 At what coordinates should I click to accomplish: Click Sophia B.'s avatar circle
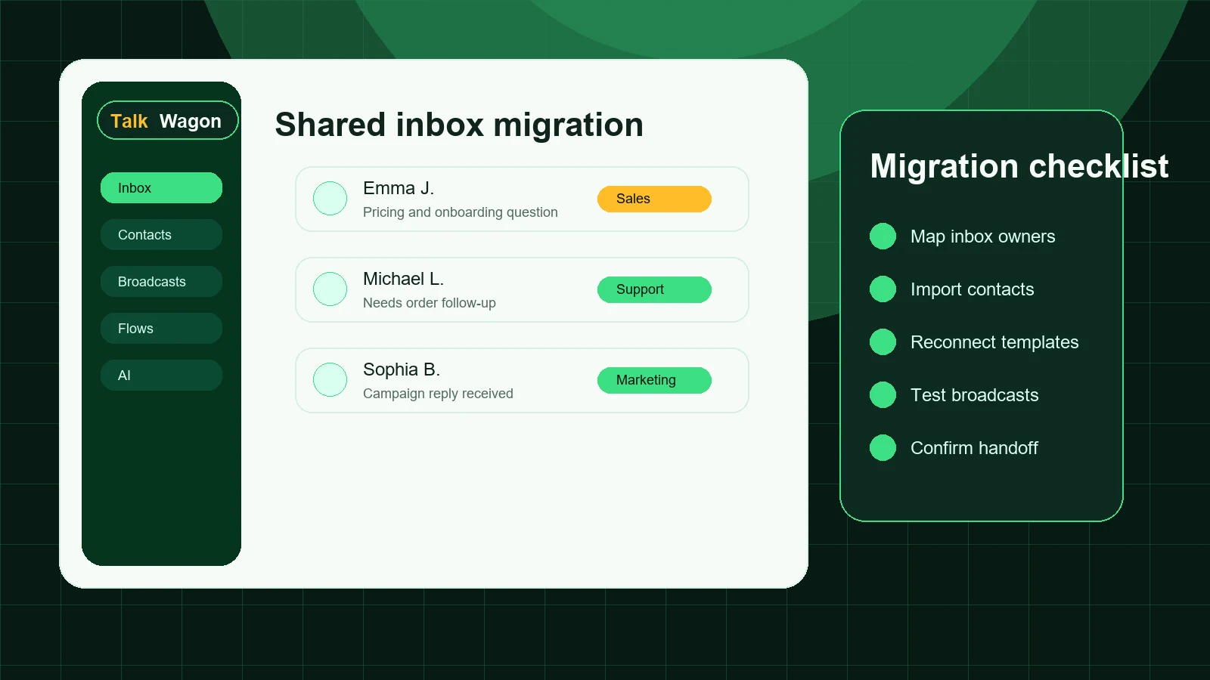click(x=330, y=380)
